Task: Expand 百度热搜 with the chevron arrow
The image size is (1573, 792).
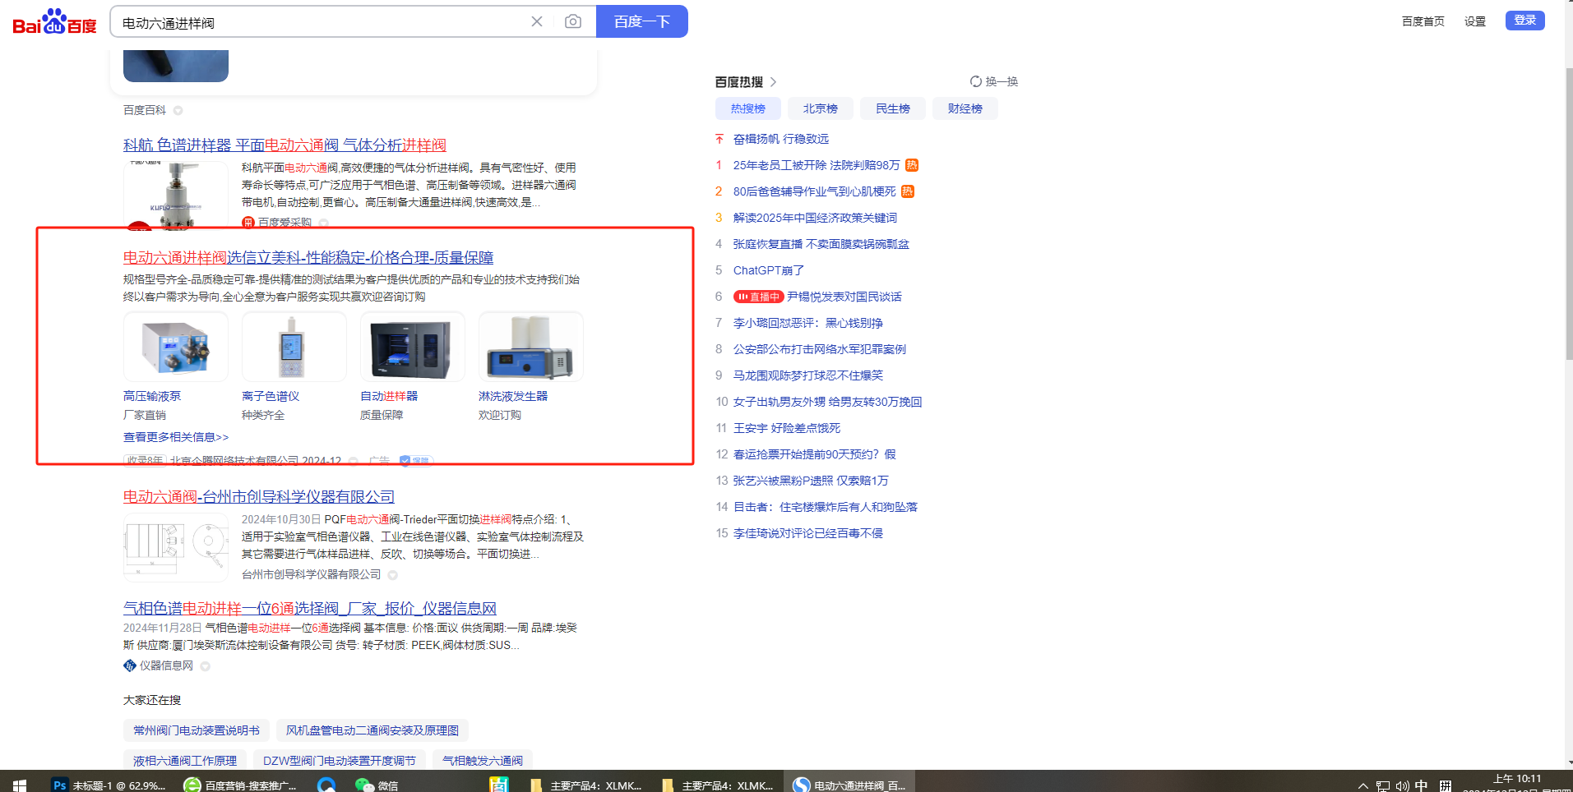Action: pos(774,82)
